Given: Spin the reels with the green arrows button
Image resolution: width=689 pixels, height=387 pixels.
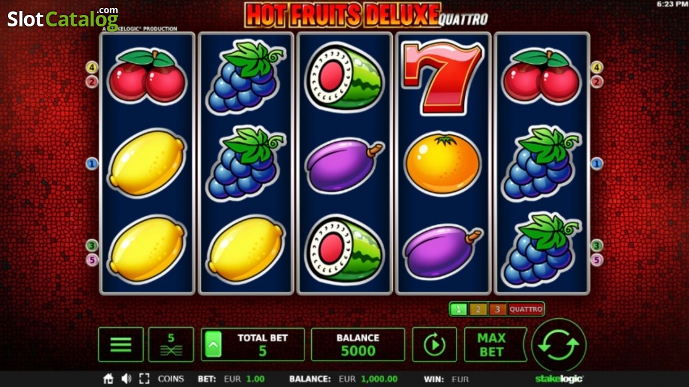Looking at the screenshot, I should coord(559,345).
